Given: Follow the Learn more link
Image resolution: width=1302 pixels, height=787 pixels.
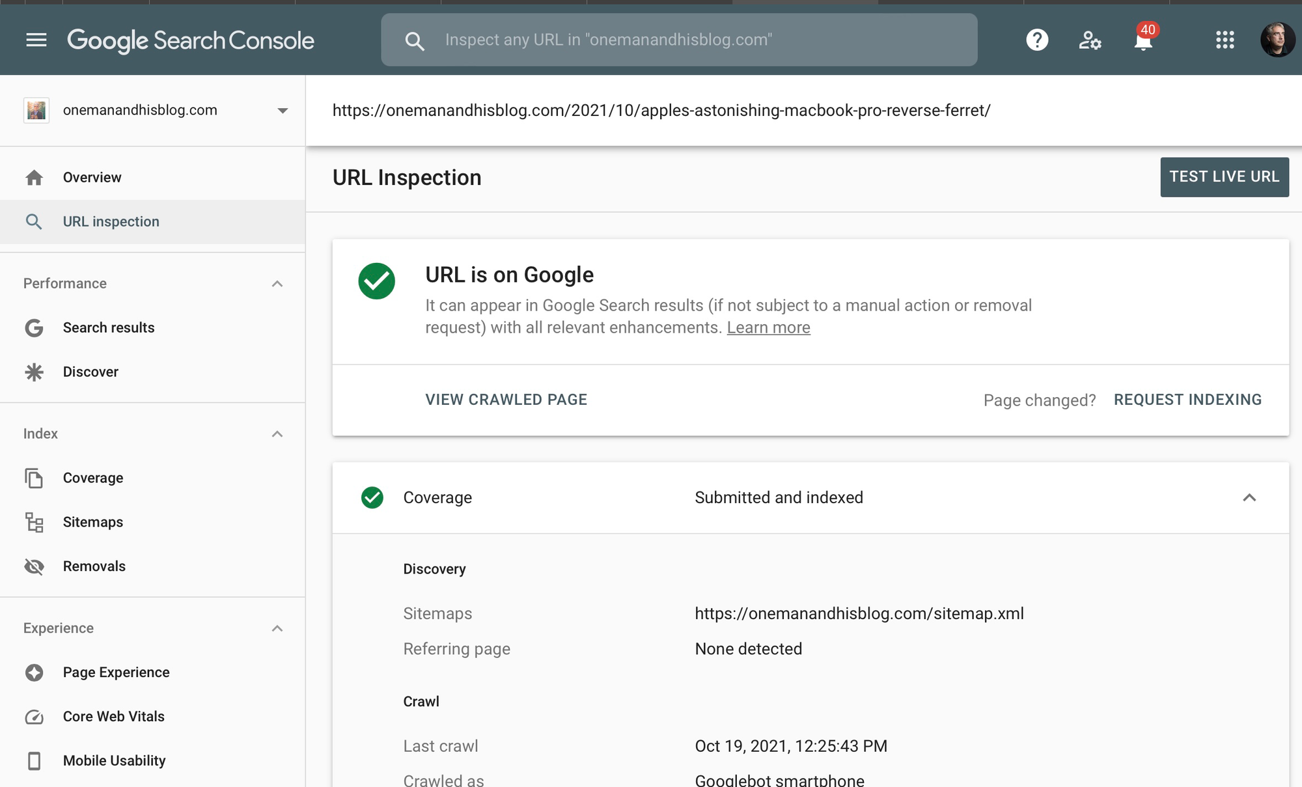Looking at the screenshot, I should coord(768,327).
